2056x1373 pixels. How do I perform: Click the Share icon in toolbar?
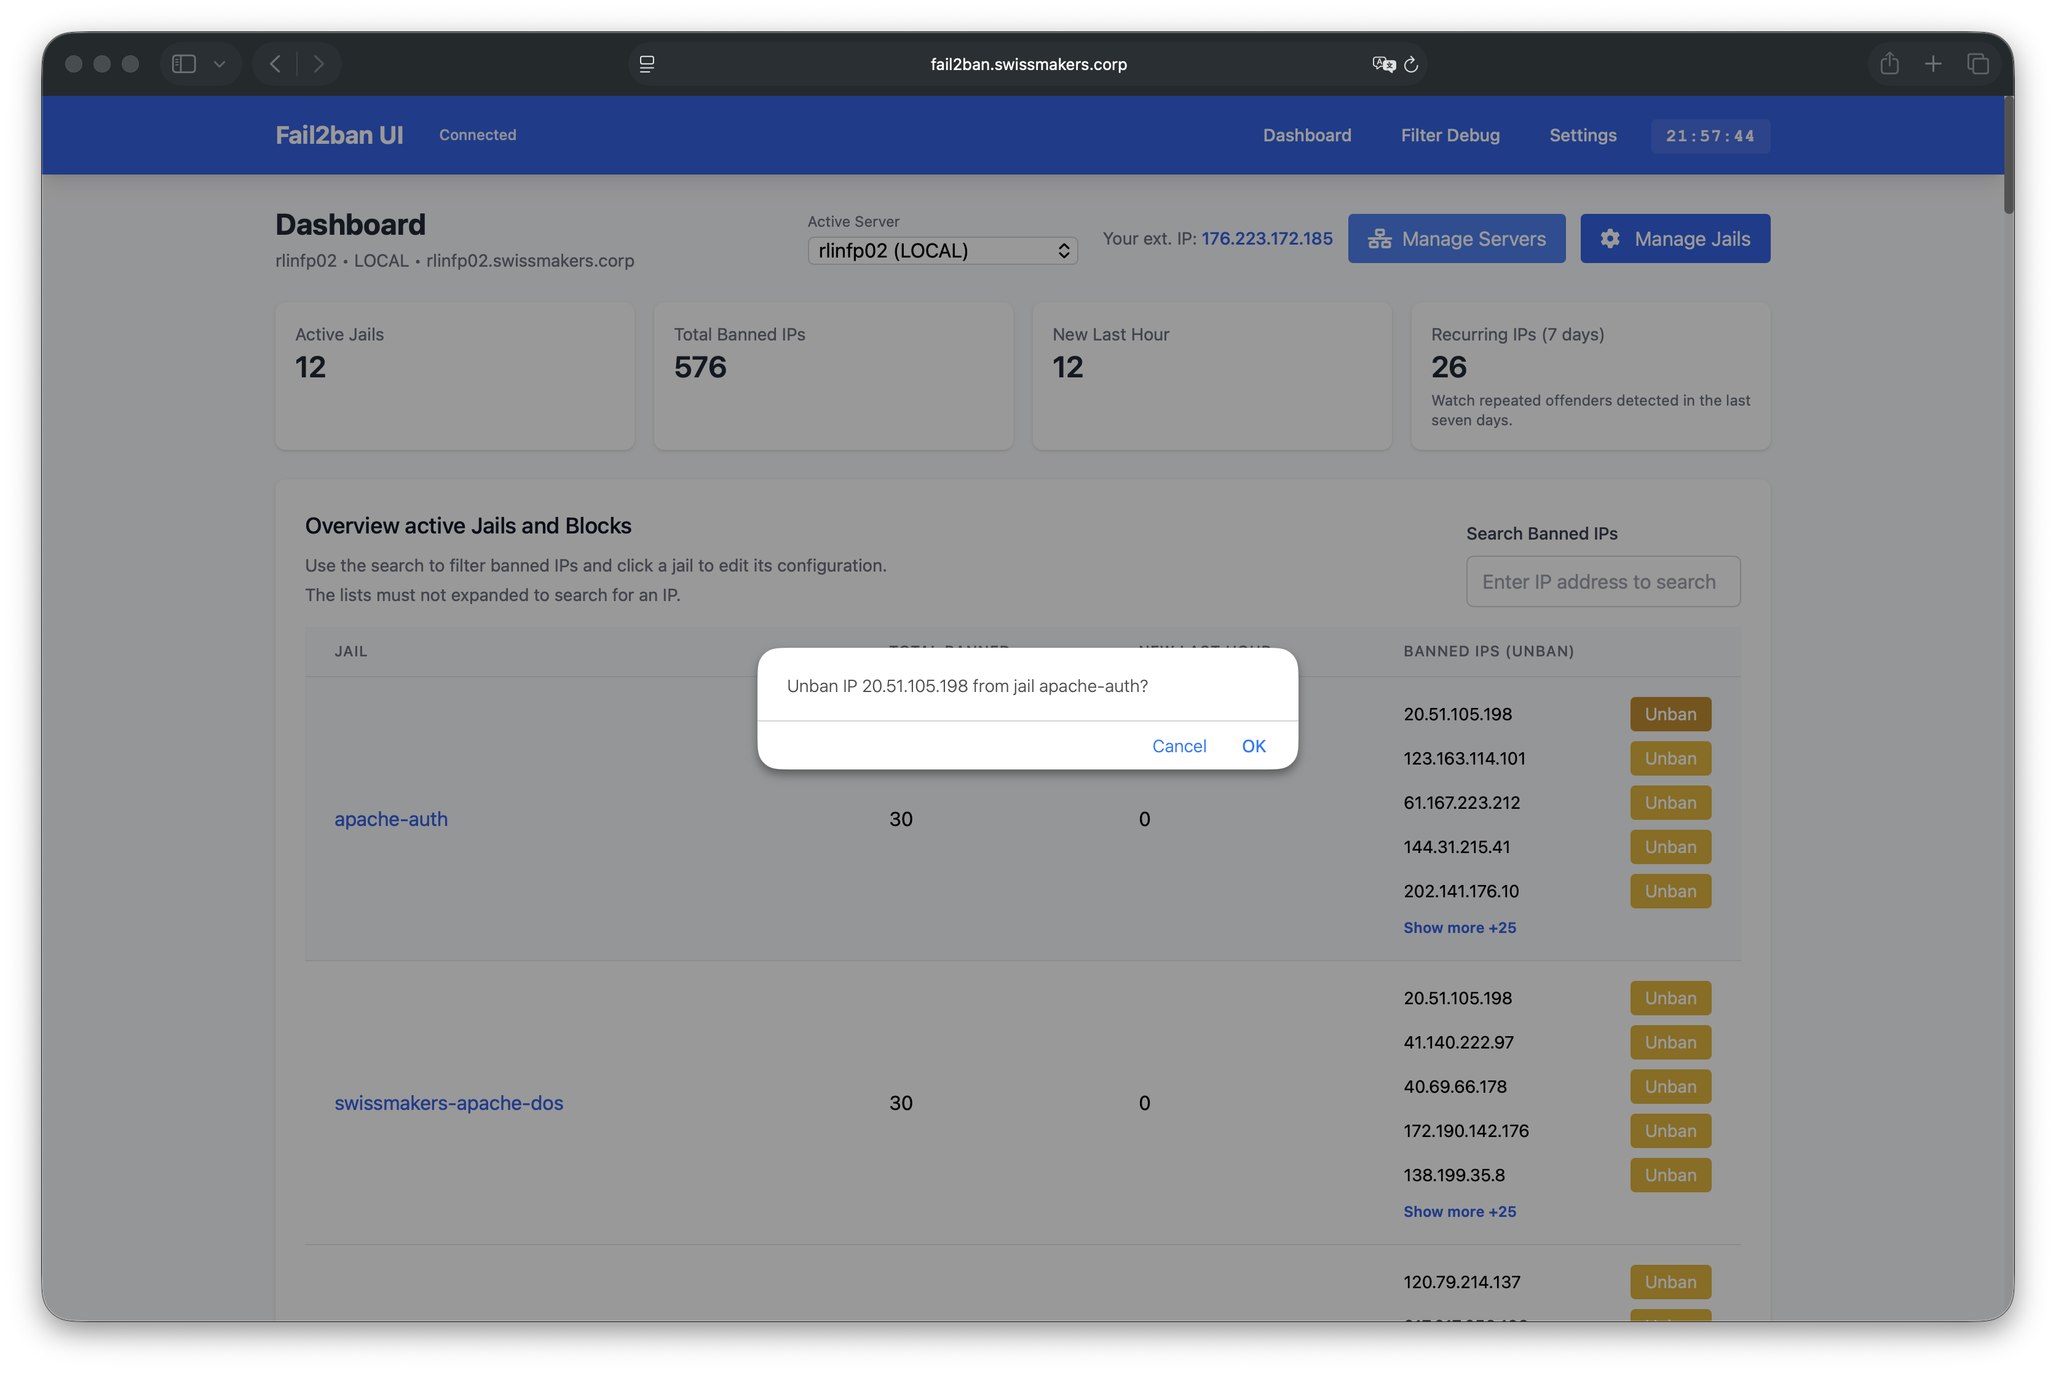(1889, 64)
